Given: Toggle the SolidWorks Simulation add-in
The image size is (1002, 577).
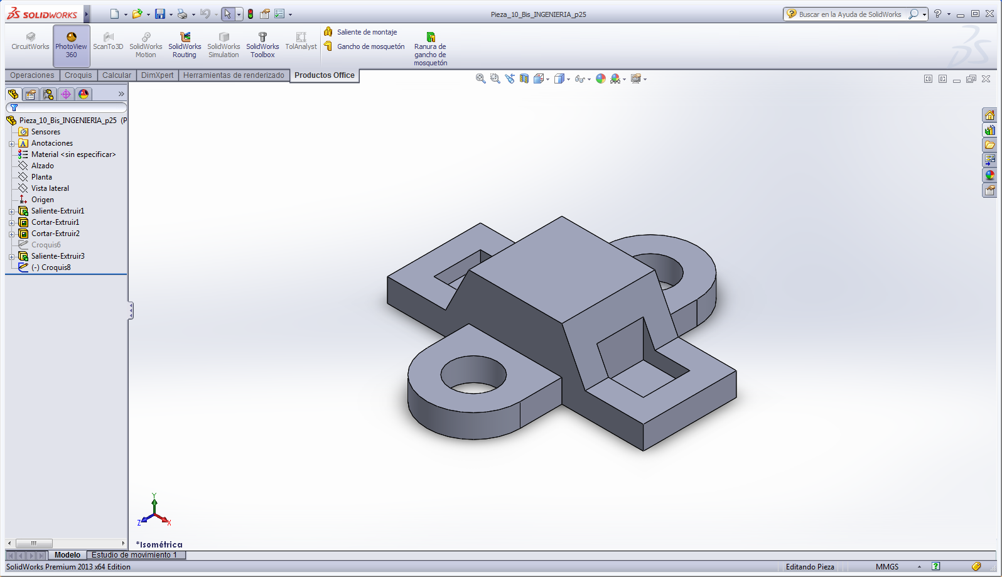Looking at the screenshot, I should (224, 46).
